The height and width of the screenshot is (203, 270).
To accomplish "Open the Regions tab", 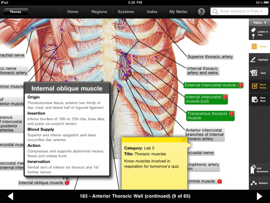I will click(99, 12).
